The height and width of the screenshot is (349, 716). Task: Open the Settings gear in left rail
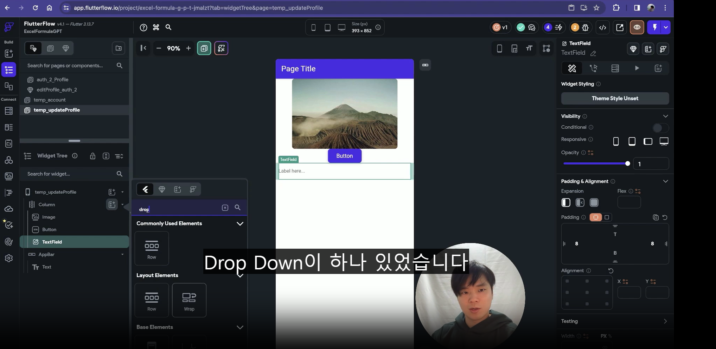(x=9, y=258)
